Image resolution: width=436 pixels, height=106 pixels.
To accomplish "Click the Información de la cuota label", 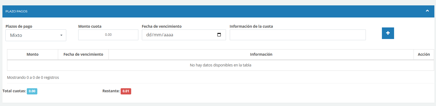I will click(251, 26).
